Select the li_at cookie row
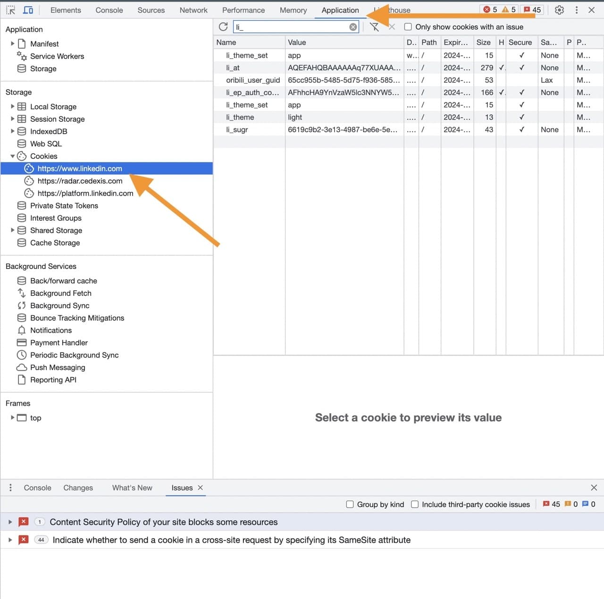 (x=408, y=68)
